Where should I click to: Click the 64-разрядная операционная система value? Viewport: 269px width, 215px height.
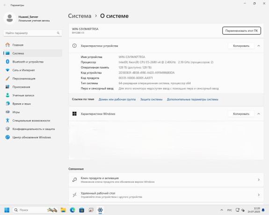[x=154, y=83]
